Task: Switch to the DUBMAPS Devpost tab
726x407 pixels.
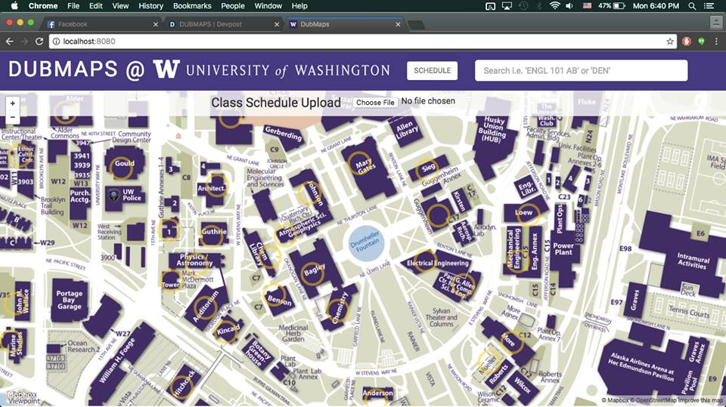Action: coord(223,24)
